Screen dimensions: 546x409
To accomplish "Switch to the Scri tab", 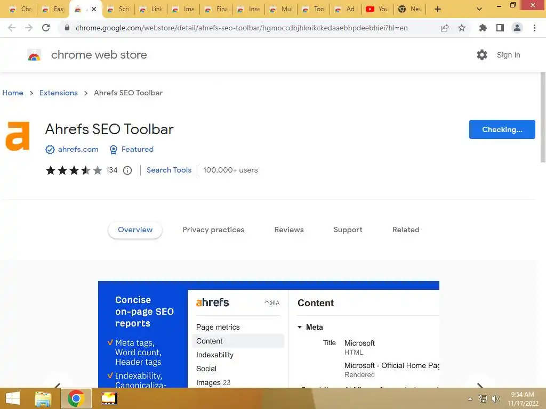I will [x=119, y=9].
